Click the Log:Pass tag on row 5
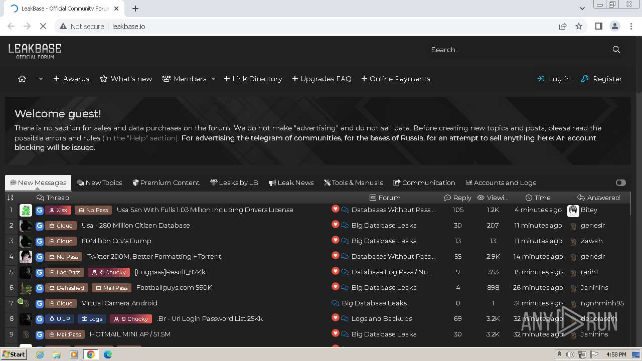642x361 pixels. tap(65, 272)
